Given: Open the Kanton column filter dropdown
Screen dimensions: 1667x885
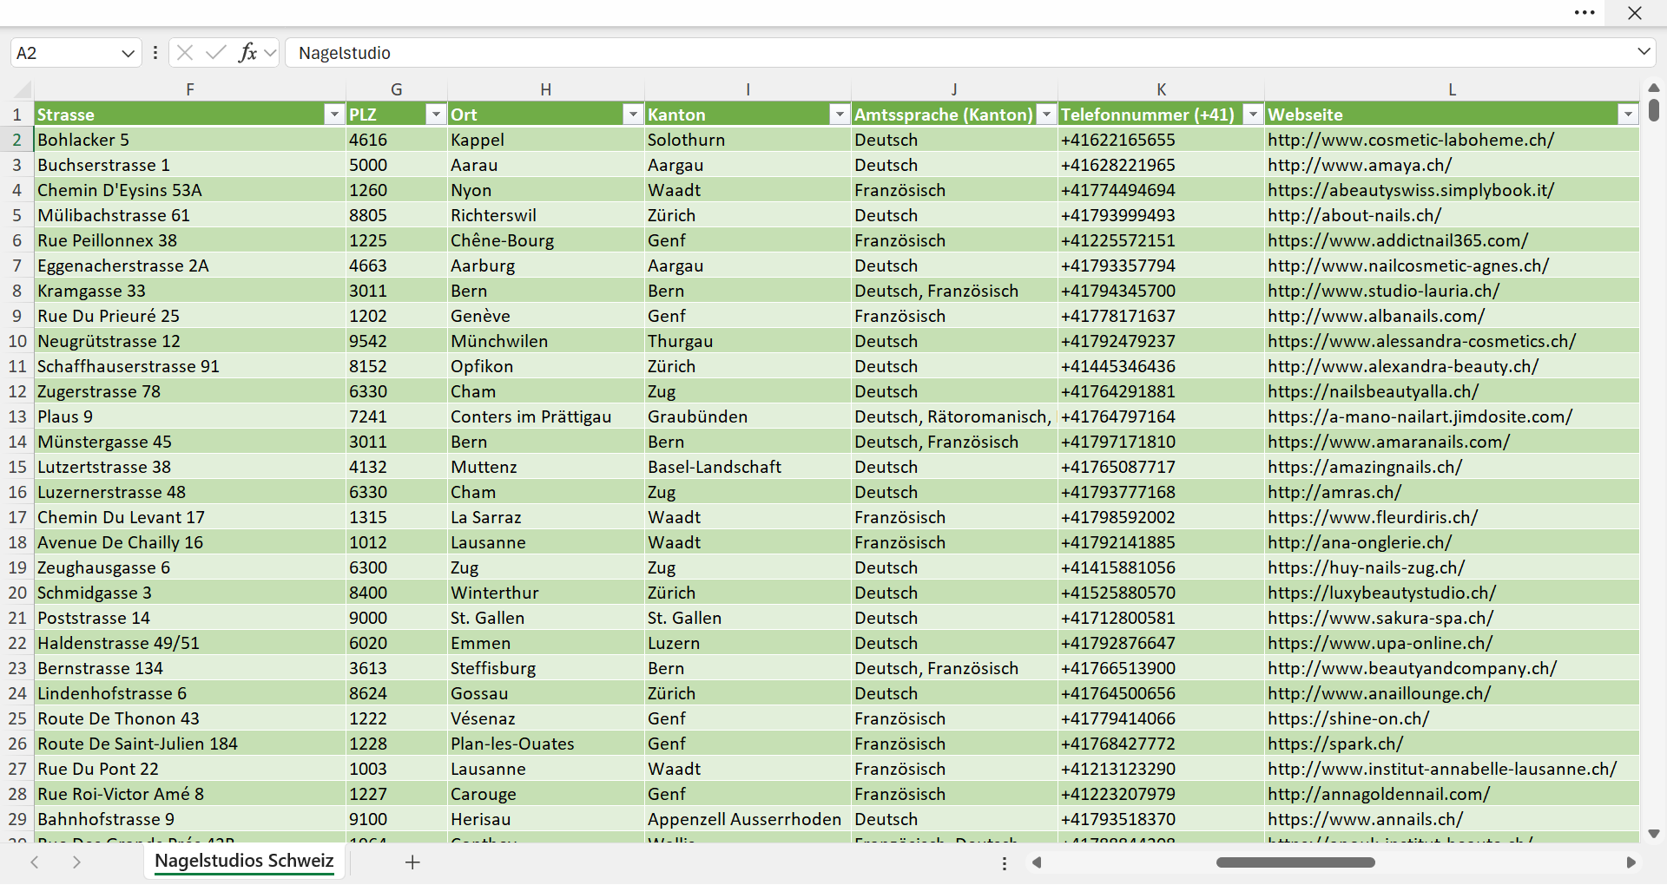Looking at the screenshot, I should pyautogui.click(x=840, y=115).
